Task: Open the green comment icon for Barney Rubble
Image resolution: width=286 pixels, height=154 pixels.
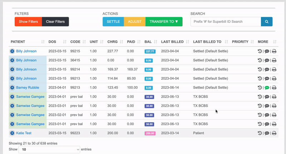Action: [267, 88]
